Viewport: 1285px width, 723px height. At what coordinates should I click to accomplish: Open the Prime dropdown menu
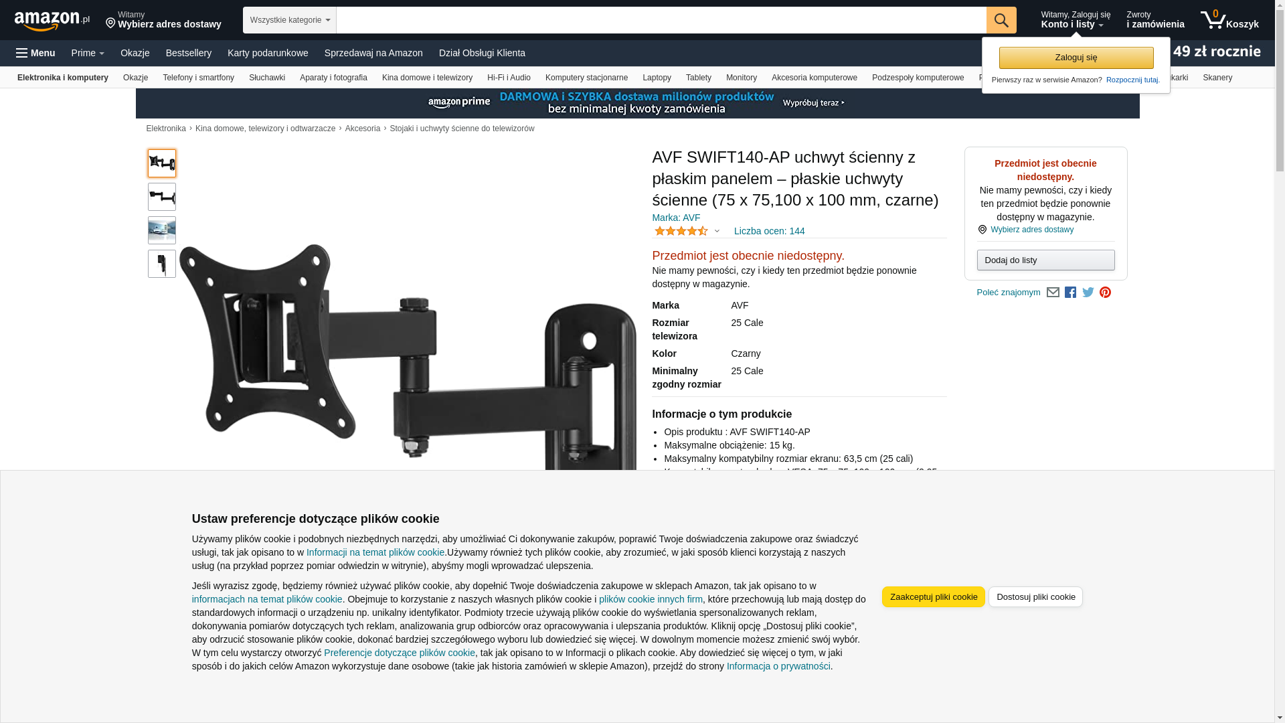coord(88,53)
